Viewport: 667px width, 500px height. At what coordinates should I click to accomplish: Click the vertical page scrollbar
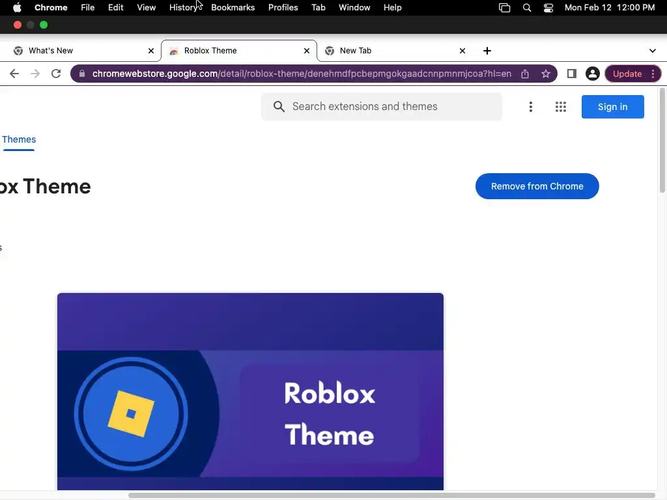pos(662,141)
